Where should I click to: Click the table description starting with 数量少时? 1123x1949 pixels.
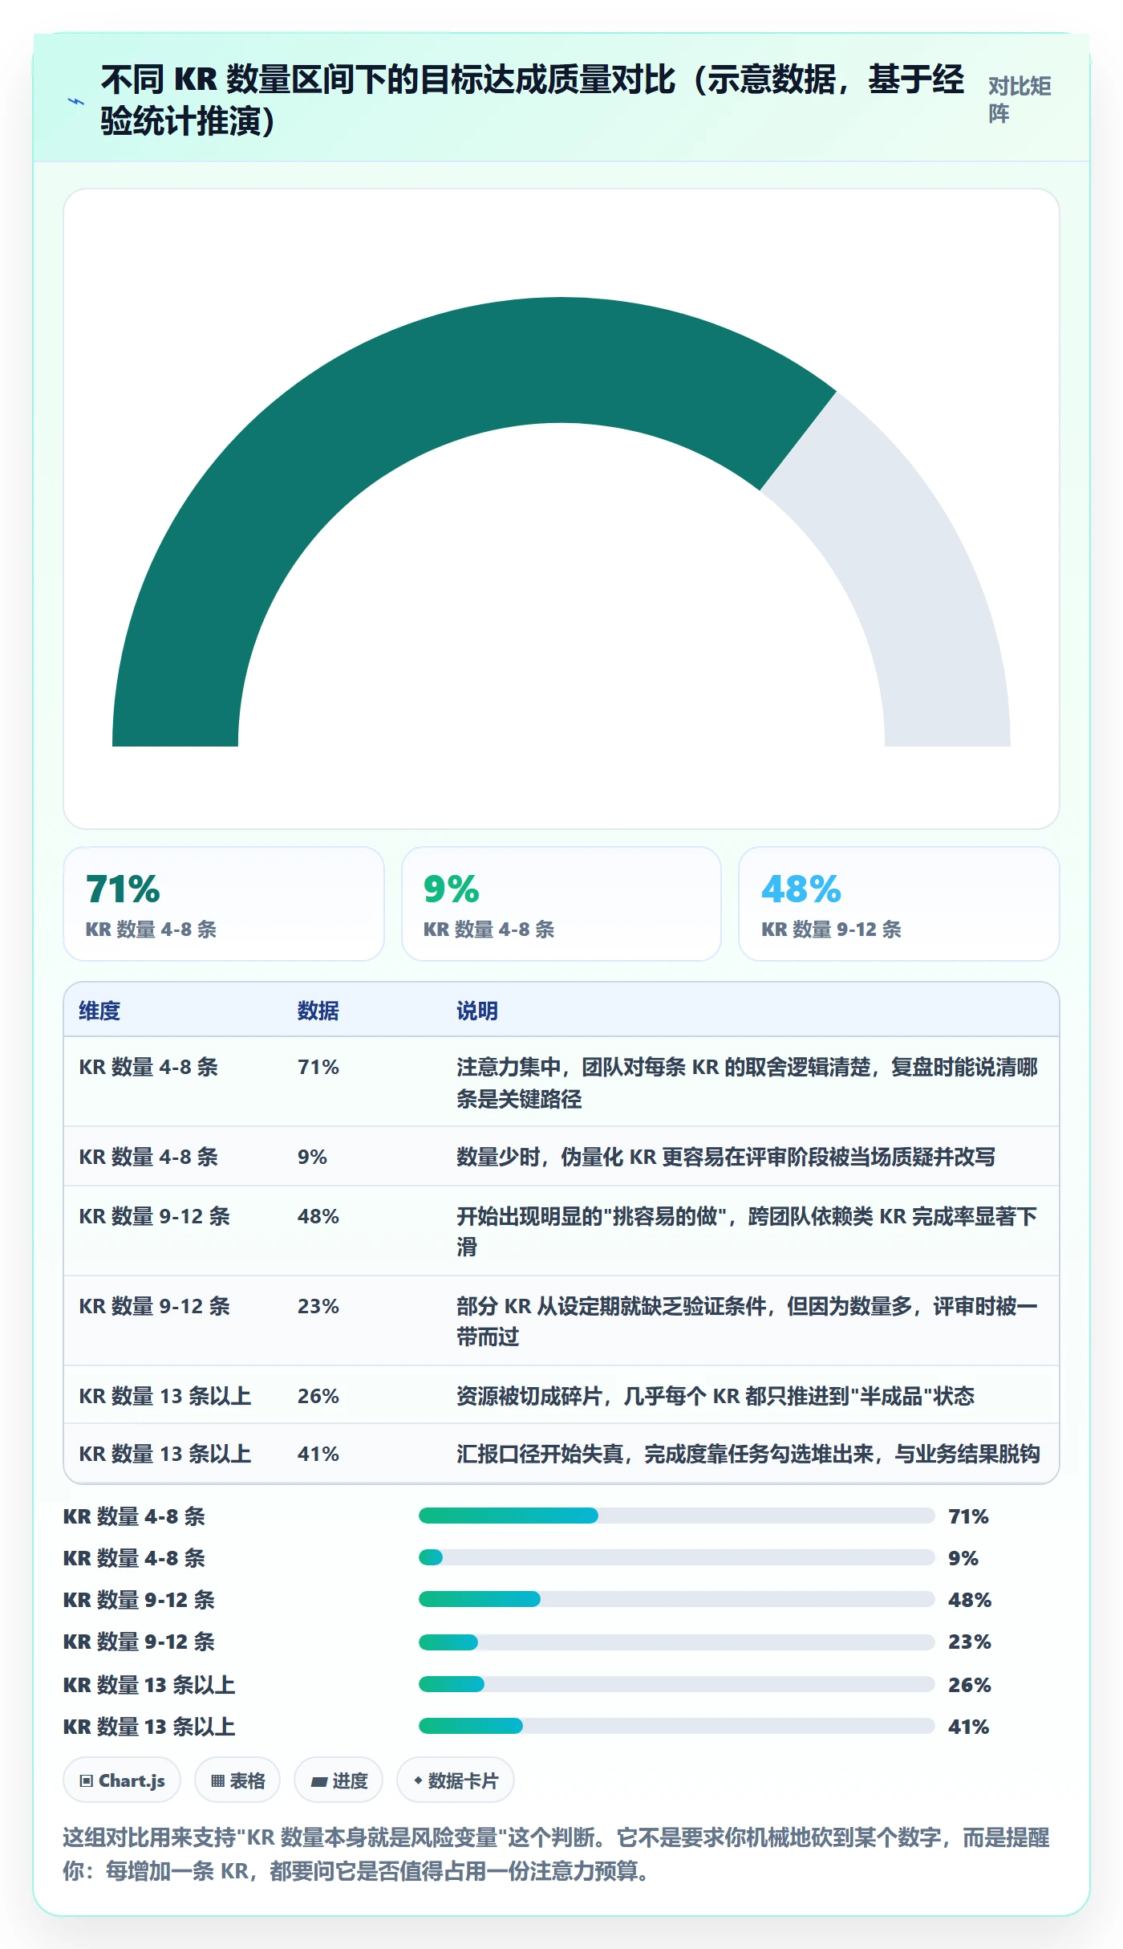coord(726,1157)
